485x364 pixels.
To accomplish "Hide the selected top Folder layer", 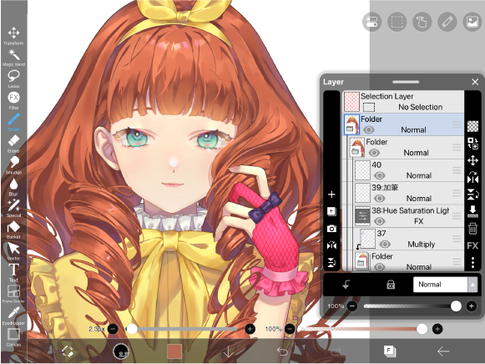I will [368, 130].
